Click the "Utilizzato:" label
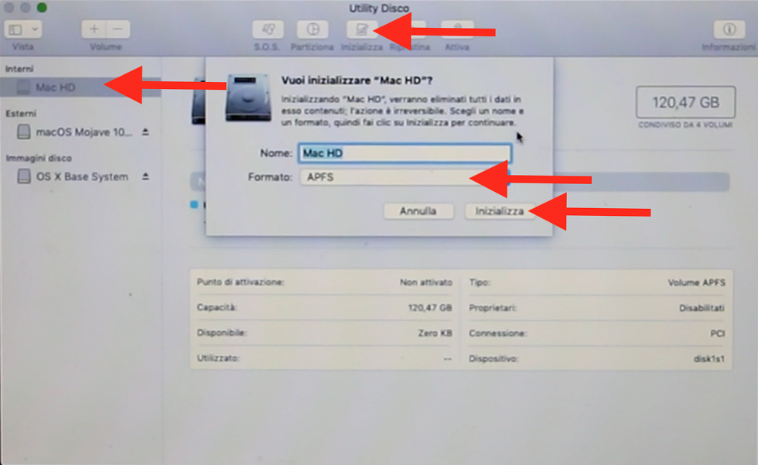758x465 pixels. [x=218, y=358]
